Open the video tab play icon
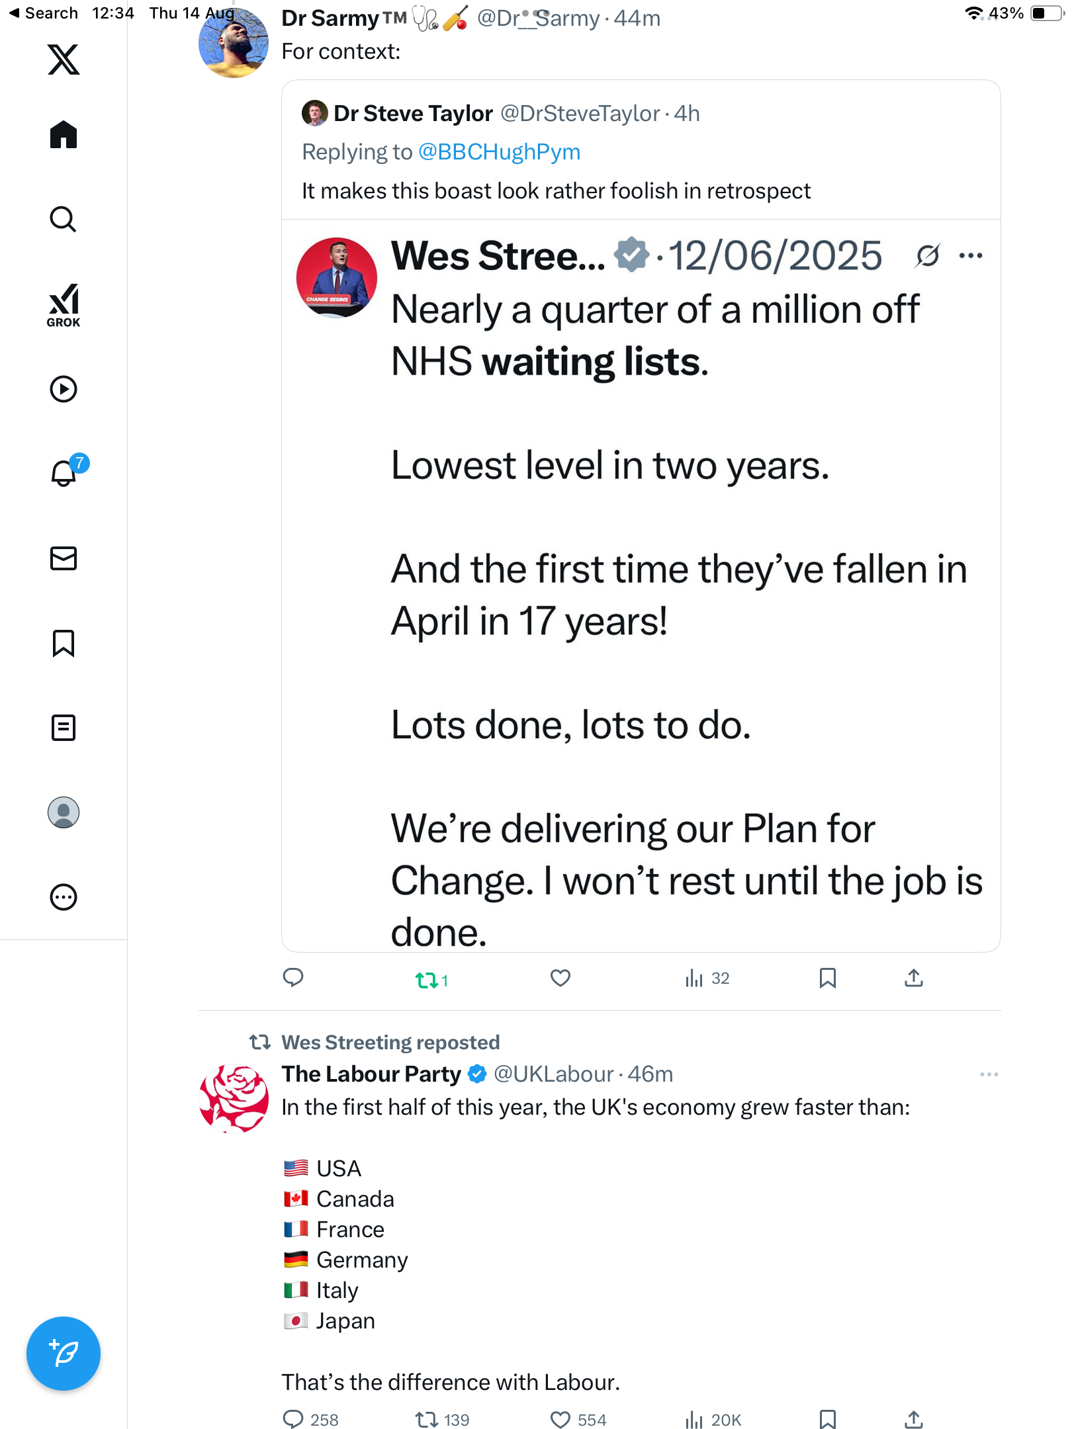The height and width of the screenshot is (1429, 1072). 64,389
